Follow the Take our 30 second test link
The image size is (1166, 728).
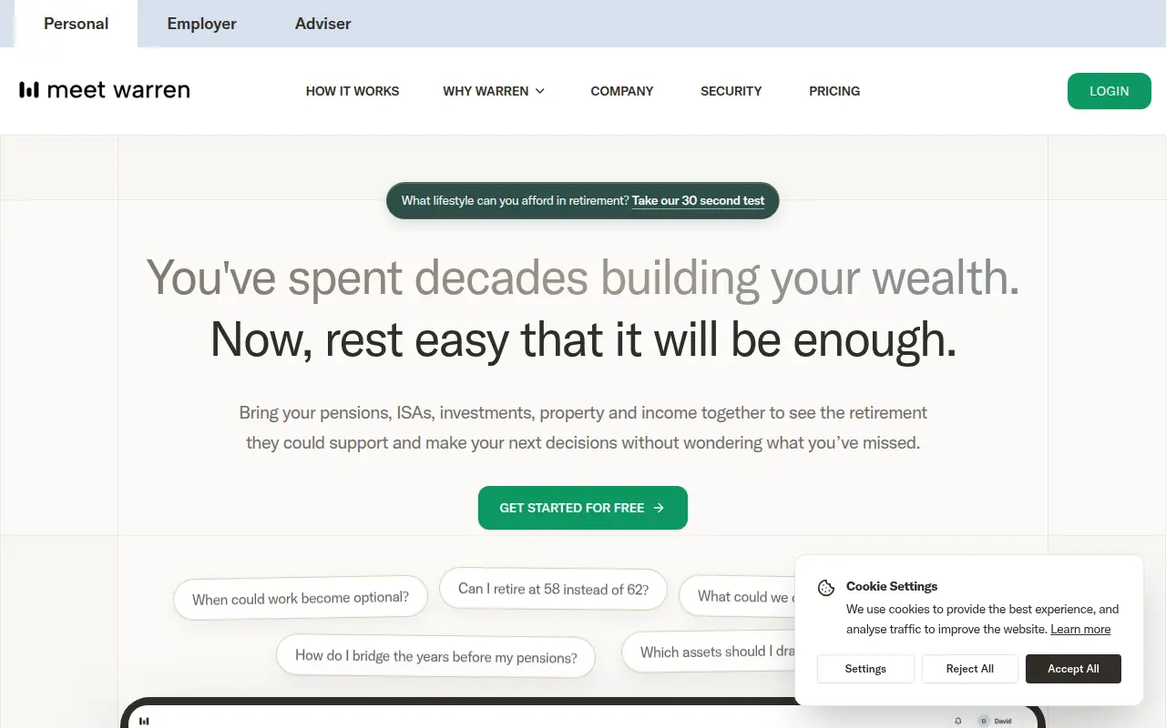tap(698, 201)
